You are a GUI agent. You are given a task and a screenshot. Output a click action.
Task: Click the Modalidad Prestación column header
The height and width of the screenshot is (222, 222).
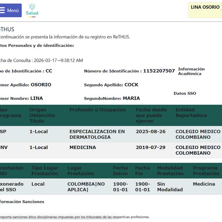point(170,171)
